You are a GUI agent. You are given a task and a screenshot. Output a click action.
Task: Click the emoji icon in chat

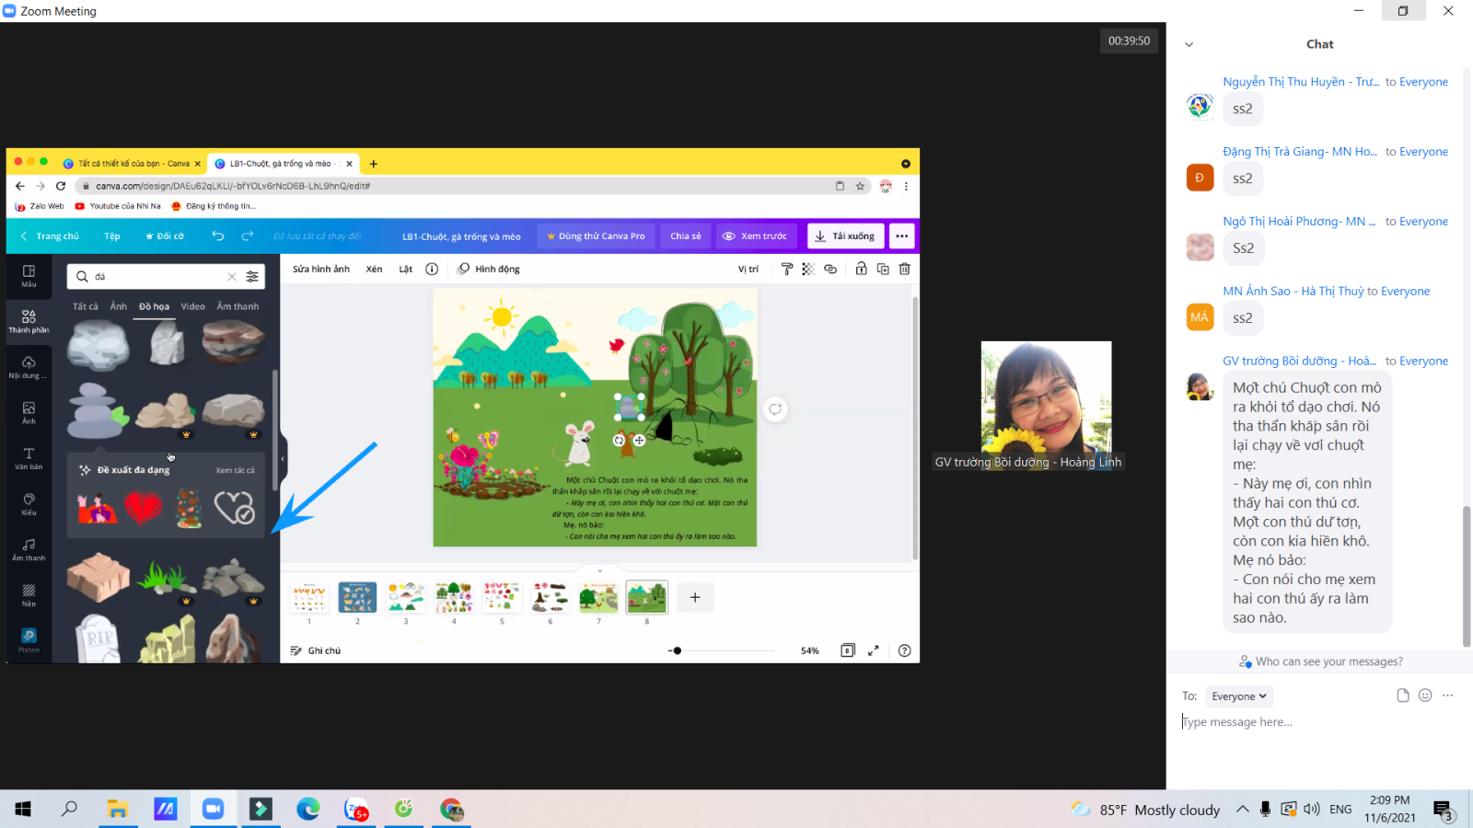(1425, 696)
